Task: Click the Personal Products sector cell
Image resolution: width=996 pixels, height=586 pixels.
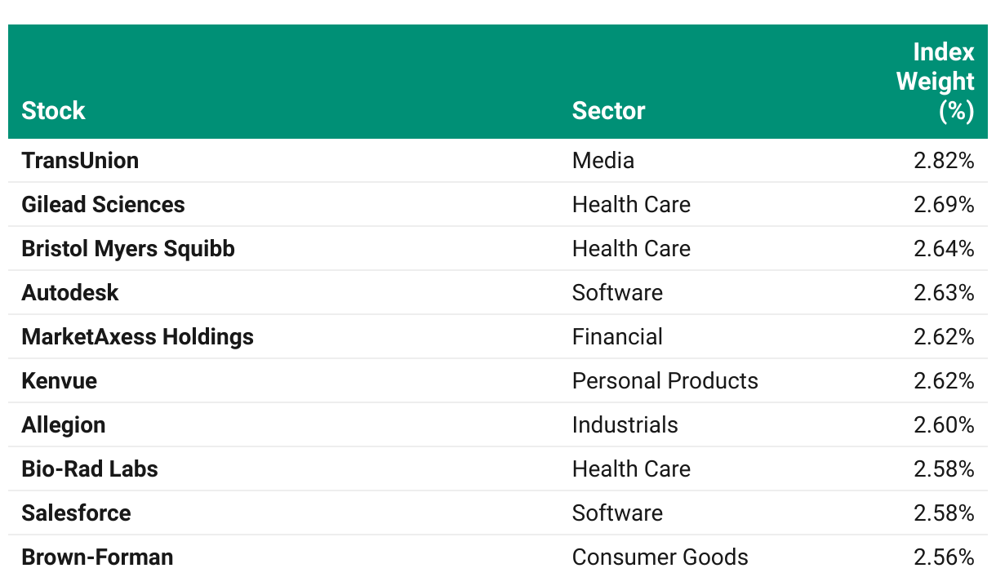Action: pos(665,380)
